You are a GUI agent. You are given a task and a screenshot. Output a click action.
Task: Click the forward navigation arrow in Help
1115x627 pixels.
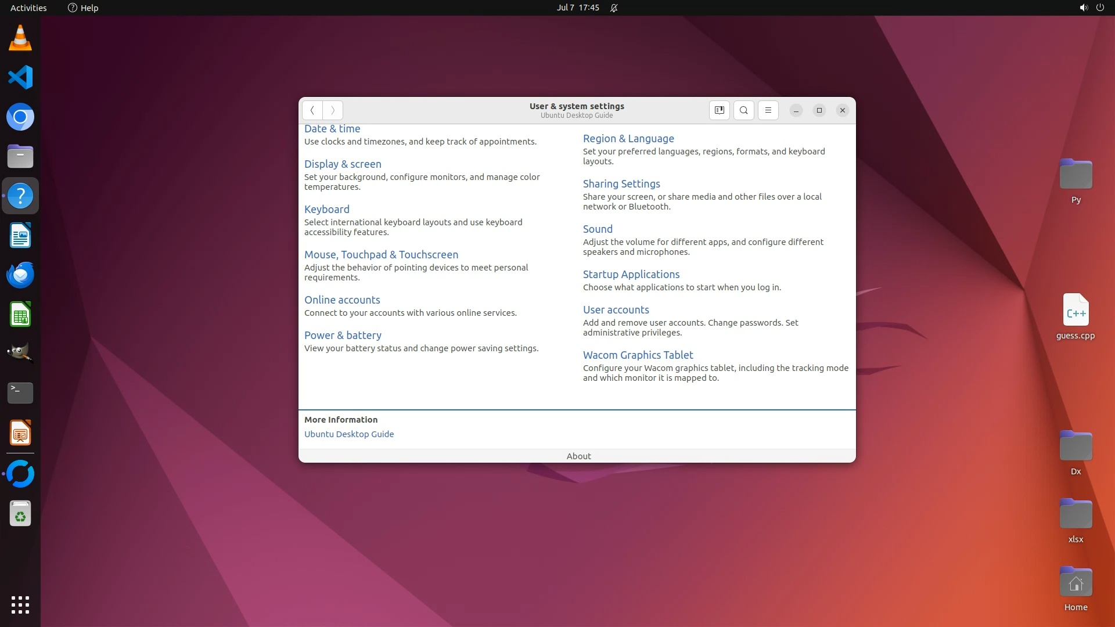[x=333, y=110]
